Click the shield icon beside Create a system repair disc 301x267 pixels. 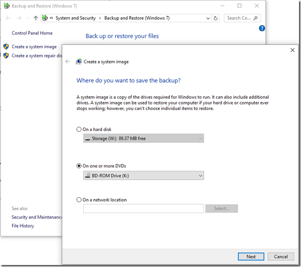tap(6, 56)
